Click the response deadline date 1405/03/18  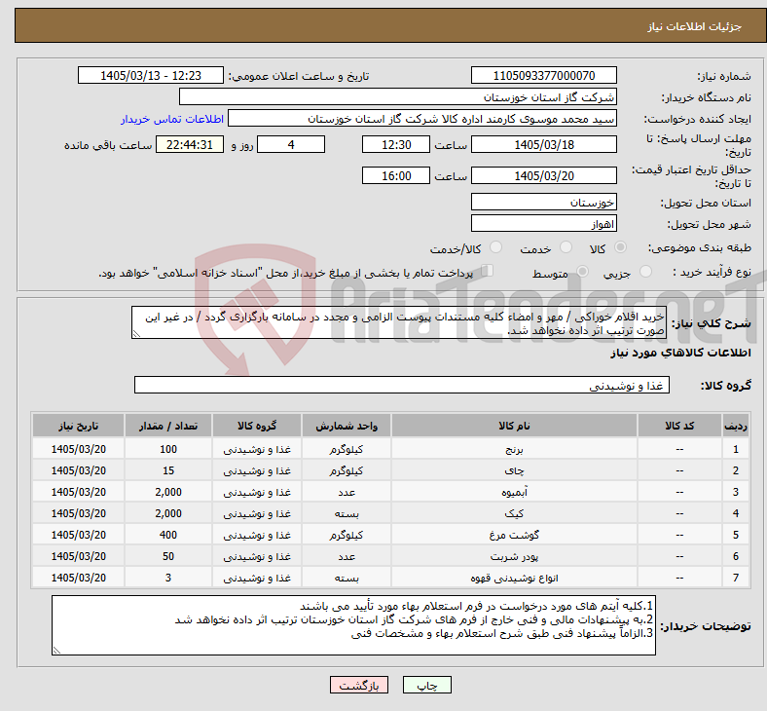[x=543, y=144]
